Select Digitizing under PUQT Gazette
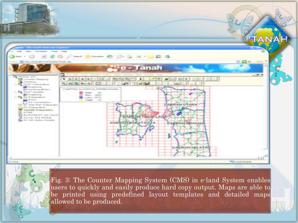This screenshot has width=298, height=223. 35,95
